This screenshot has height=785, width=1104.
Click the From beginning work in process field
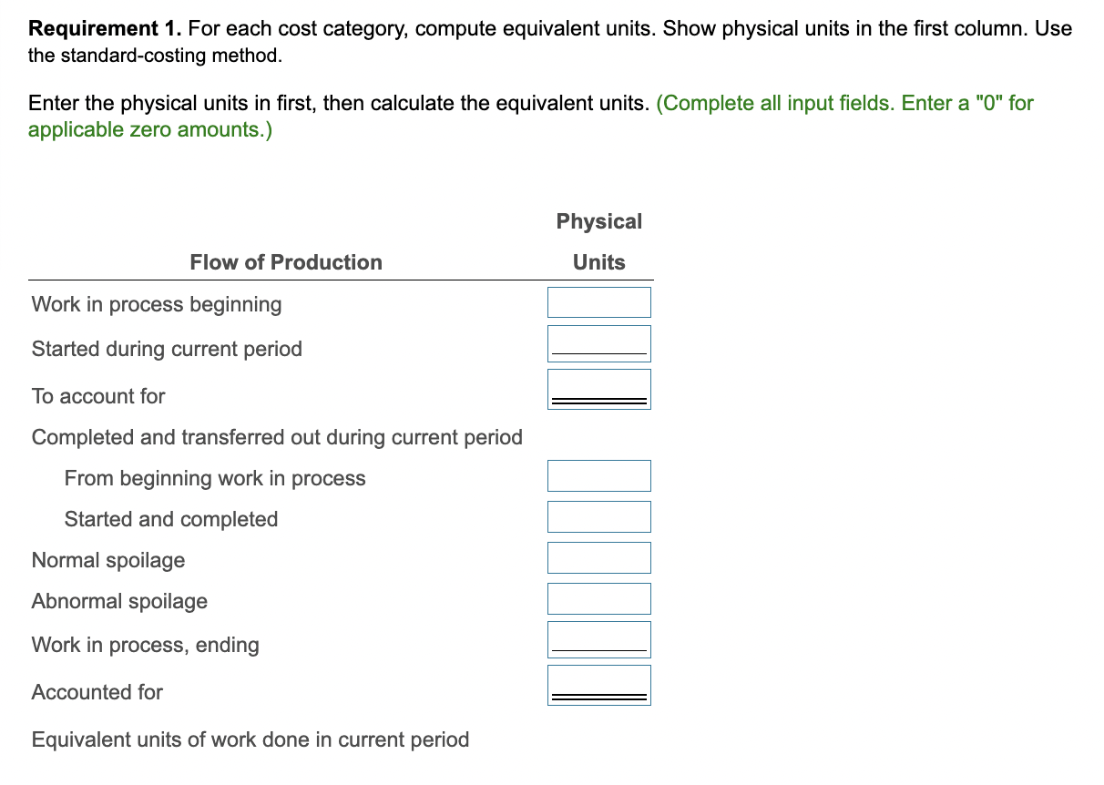[598, 475]
